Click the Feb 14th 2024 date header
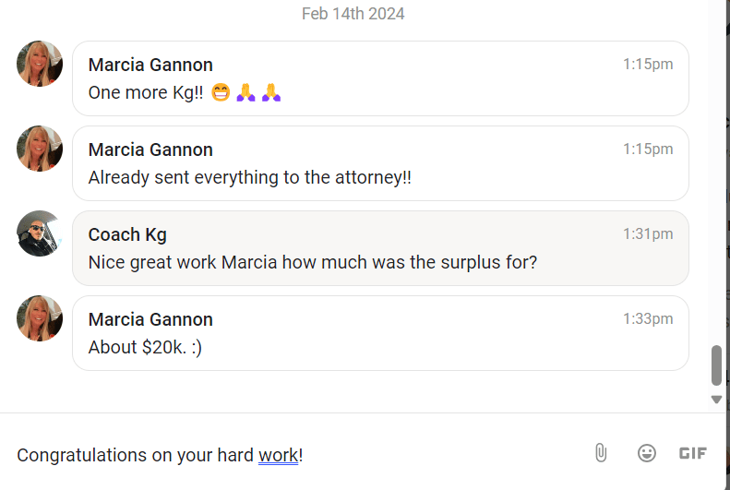 click(x=353, y=14)
